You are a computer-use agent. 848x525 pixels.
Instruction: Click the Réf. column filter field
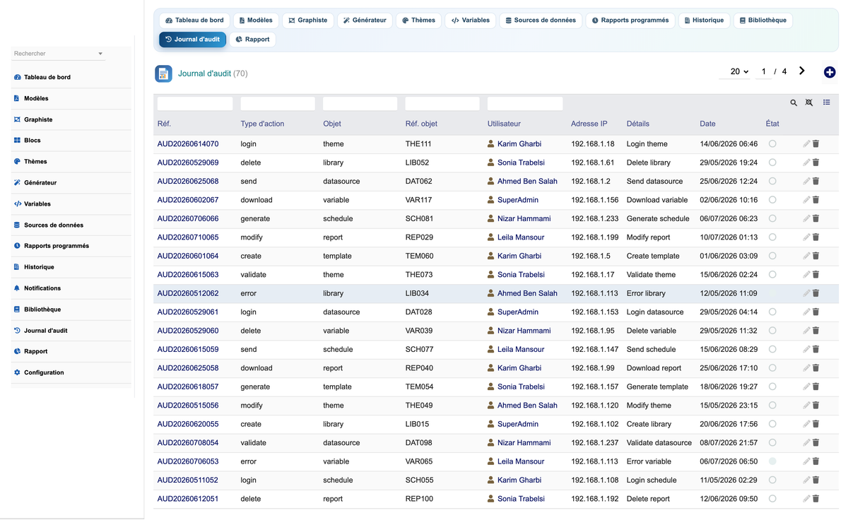point(195,104)
